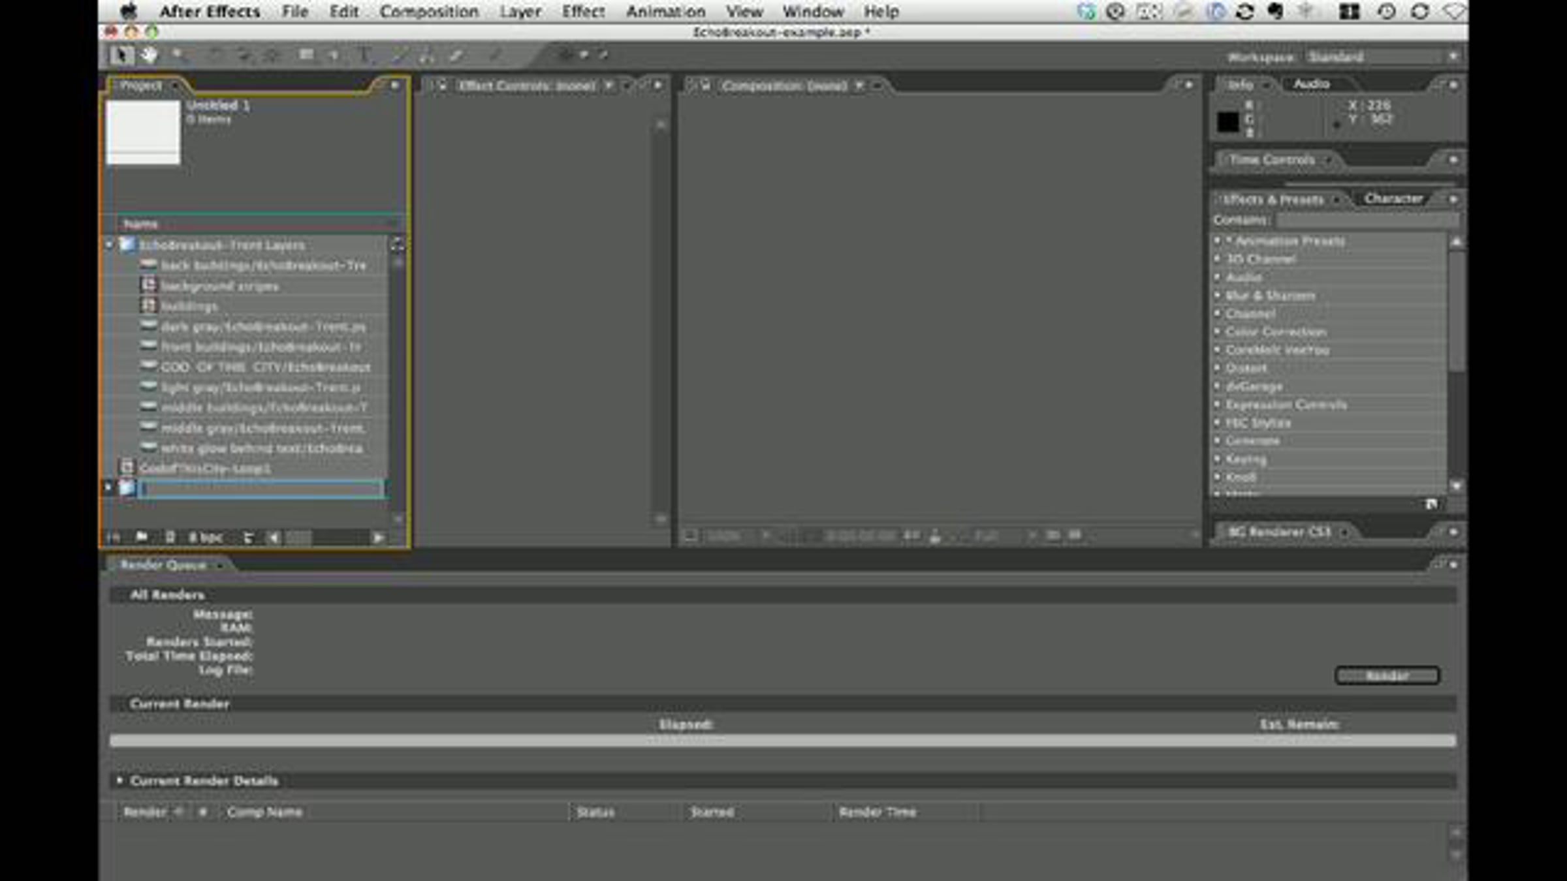Switch to the Character tab

tap(1393, 198)
